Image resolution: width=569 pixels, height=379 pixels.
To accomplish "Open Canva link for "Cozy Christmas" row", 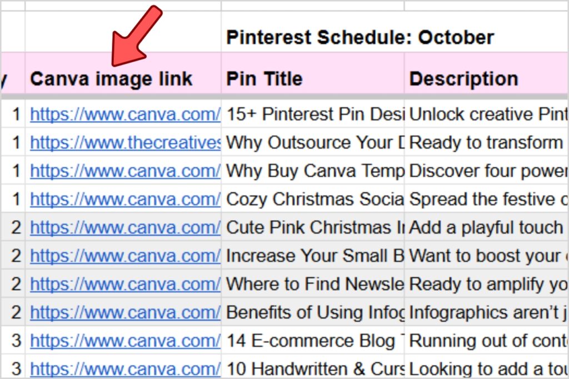I will coord(125,199).
